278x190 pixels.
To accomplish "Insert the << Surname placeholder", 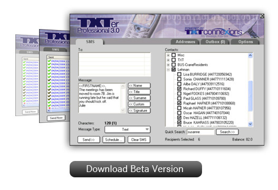I will [x=139, y=98].
